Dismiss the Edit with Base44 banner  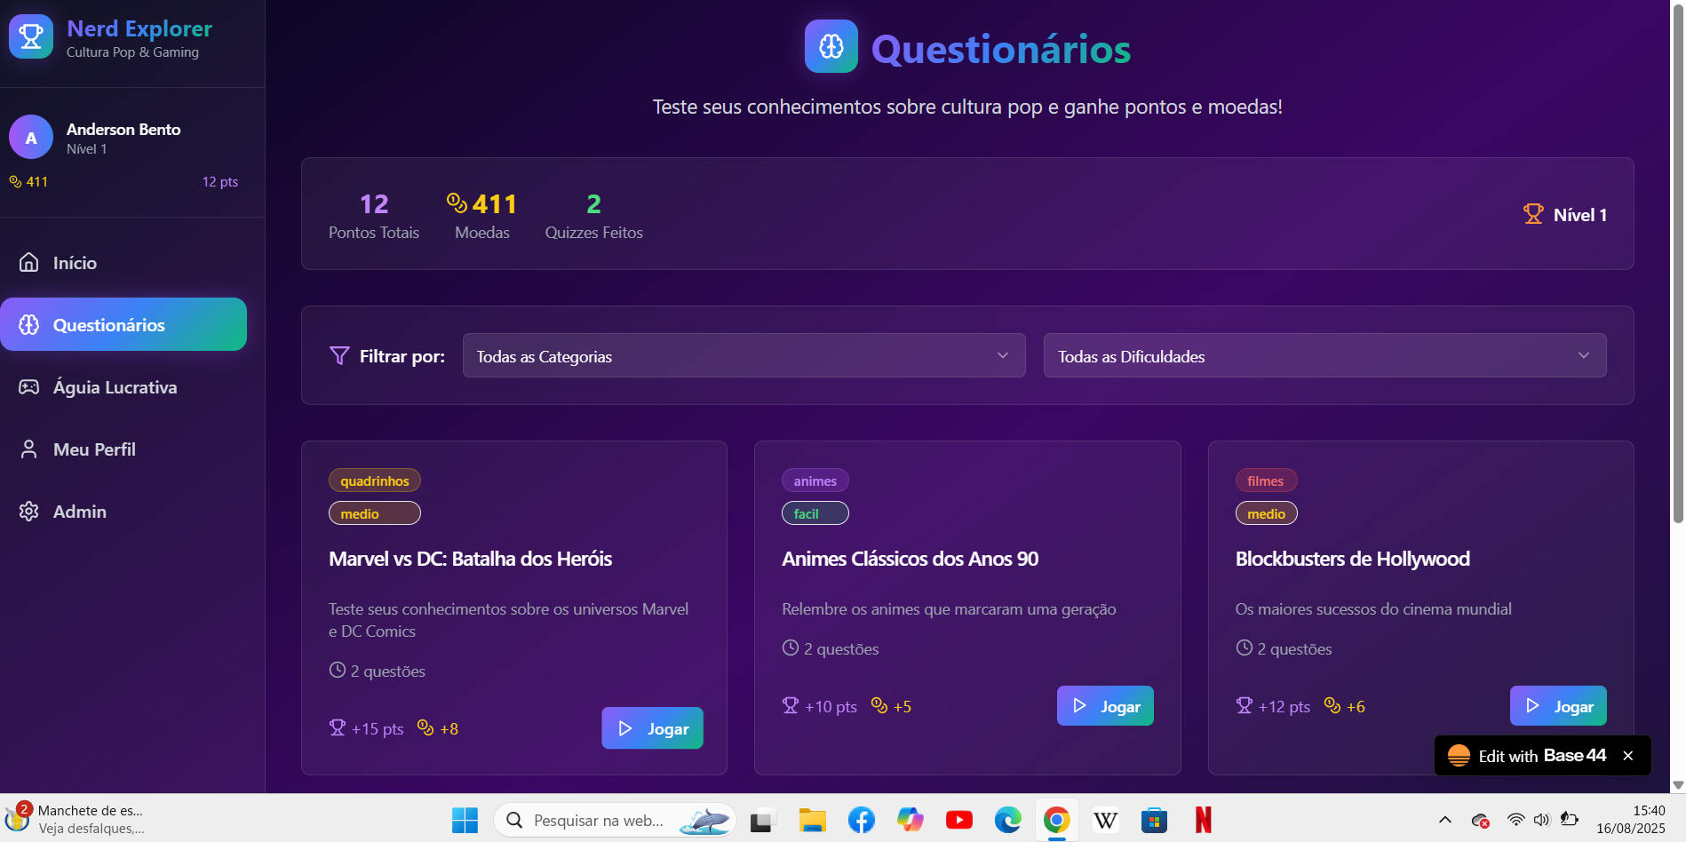(x=1627, y=756)
